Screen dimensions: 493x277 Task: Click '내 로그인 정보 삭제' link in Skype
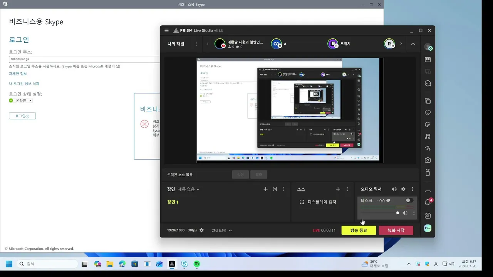(x=24, y=83)
